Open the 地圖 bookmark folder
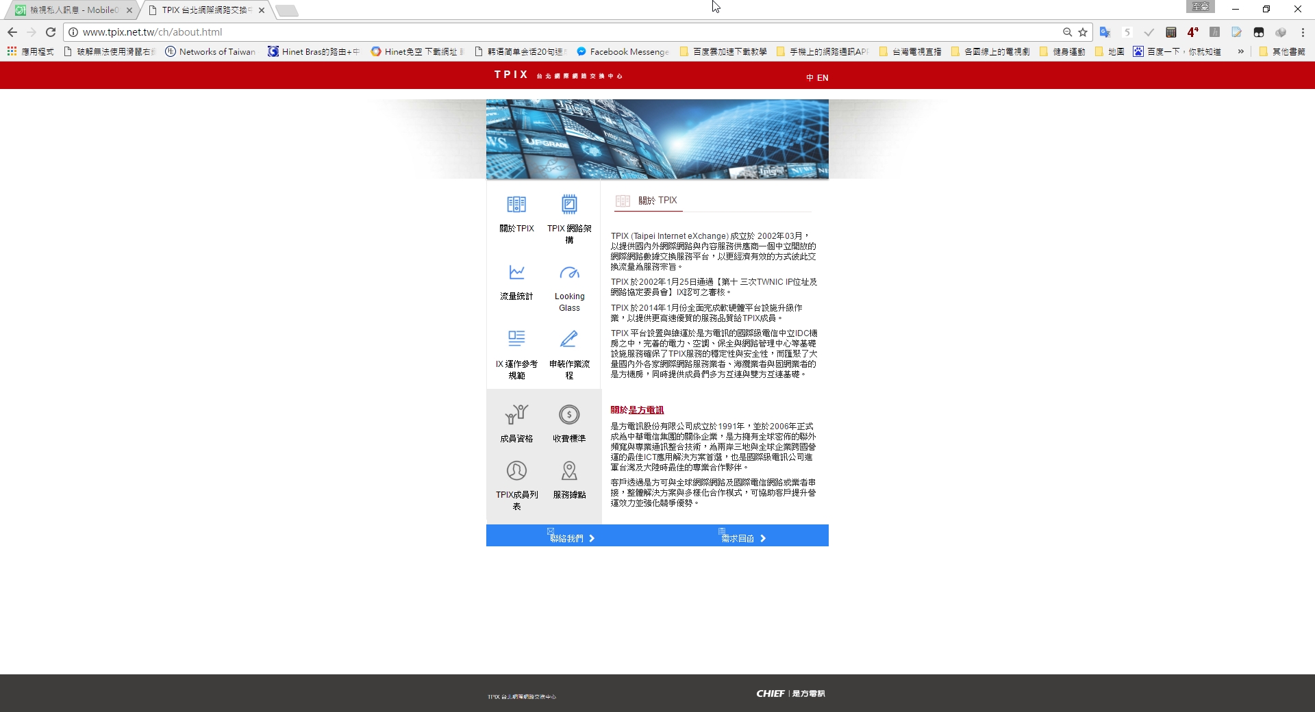Image resolution: width=1315 pixels, height=712 pixels. pyautogui.click(x=1110, y=51)
